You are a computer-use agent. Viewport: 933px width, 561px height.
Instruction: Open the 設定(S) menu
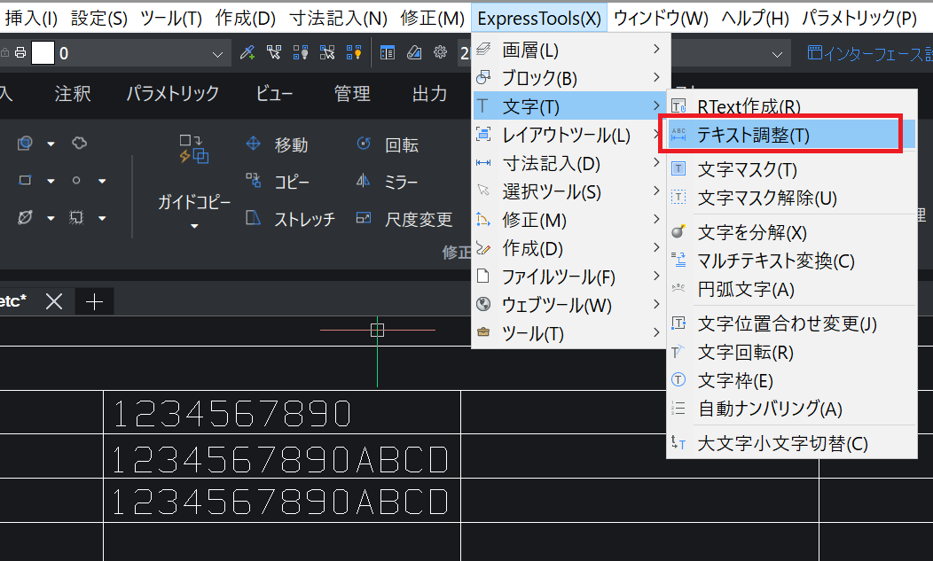[x=98, y=19]
